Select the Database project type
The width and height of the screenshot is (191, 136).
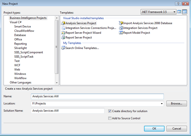point(20,35)
